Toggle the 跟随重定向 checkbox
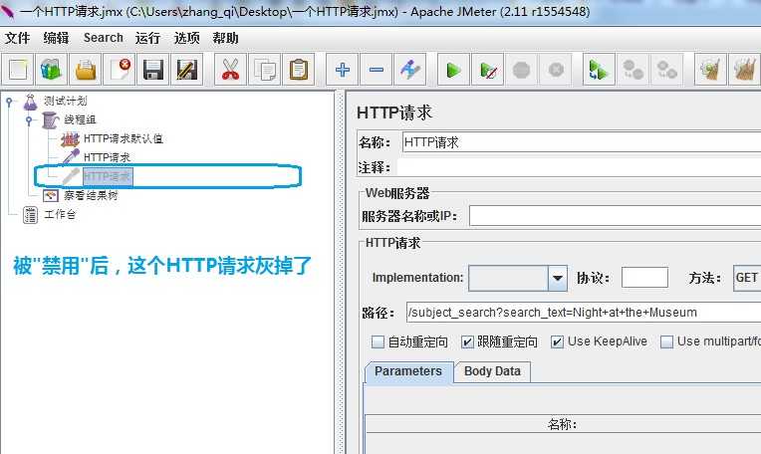The image size is (761, 454). click(x=467, y=341)
